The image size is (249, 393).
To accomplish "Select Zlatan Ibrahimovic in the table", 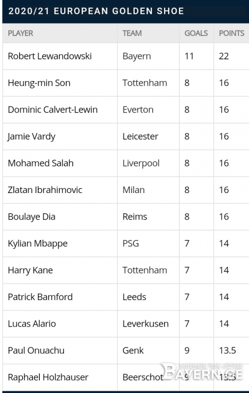I will click(x=45, y=190).
